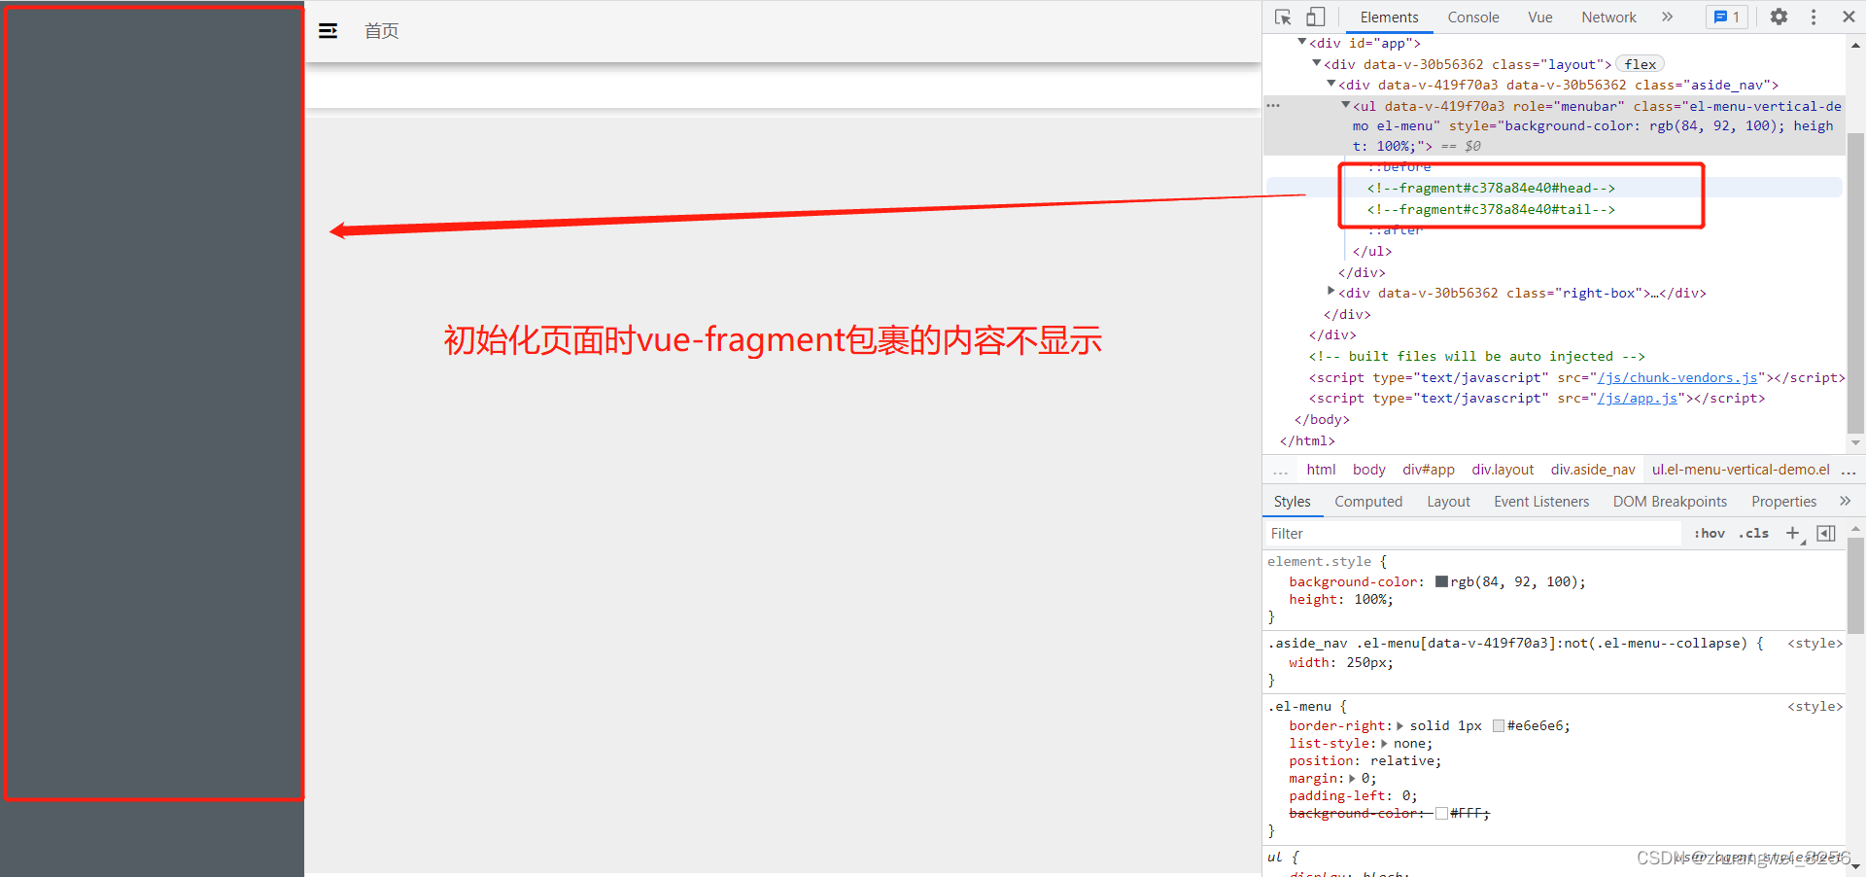Select the built files auto injected comment
1866x877 pixels.
pyautogui.click(x=1476, y=356)
